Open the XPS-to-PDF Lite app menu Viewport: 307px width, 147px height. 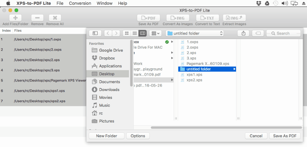pos(34,3)
